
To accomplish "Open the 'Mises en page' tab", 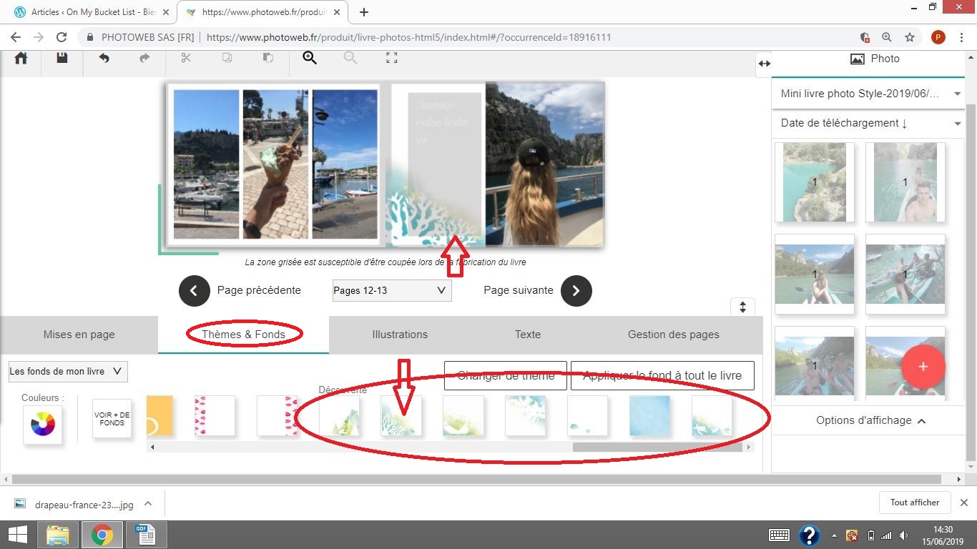I will click(79, 335).
